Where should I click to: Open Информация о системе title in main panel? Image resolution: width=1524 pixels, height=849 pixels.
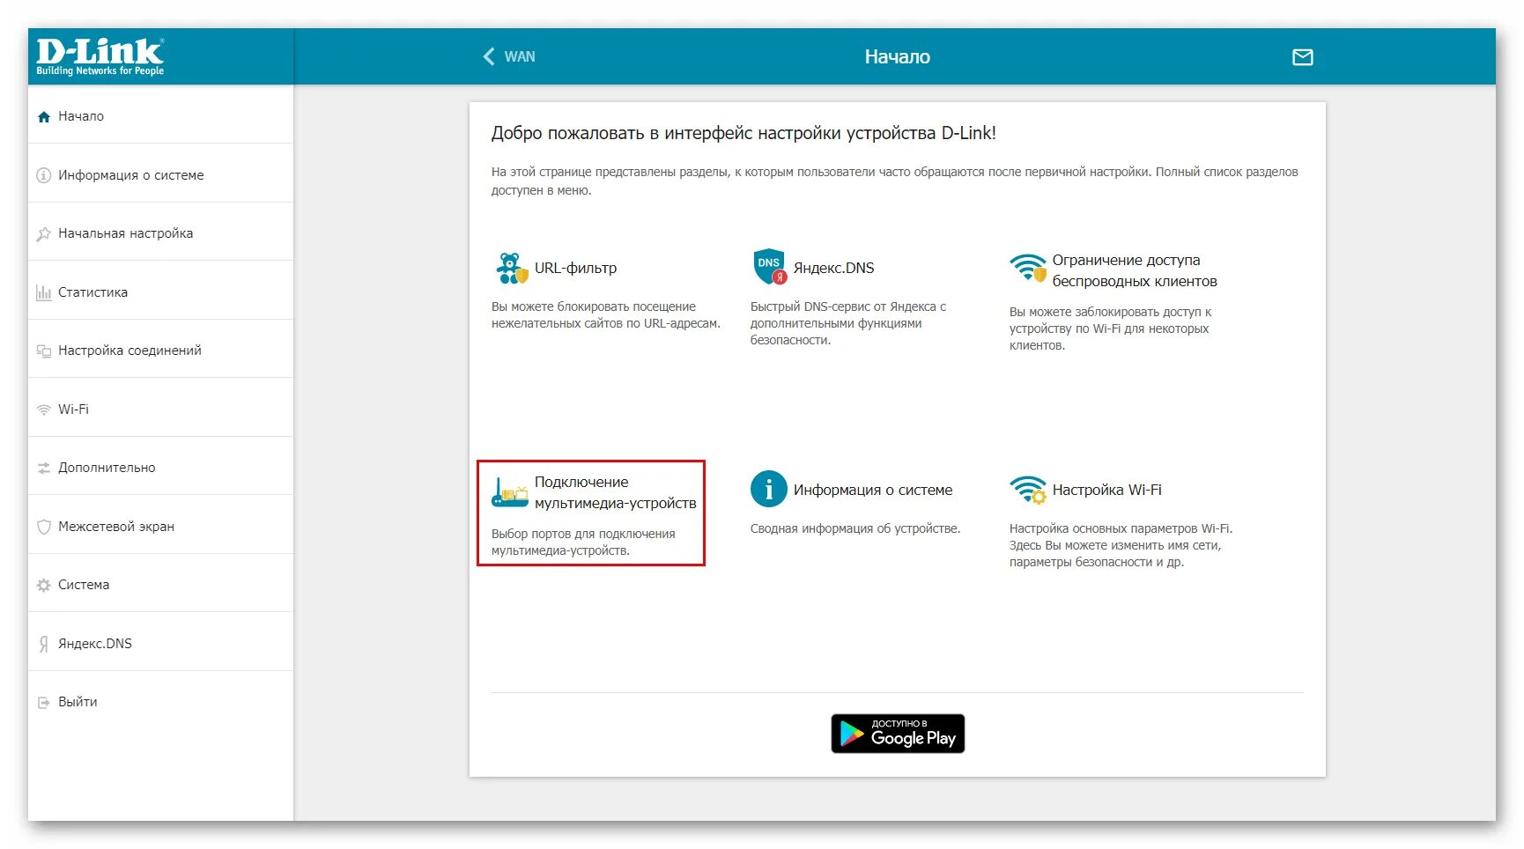coord(873,490)
